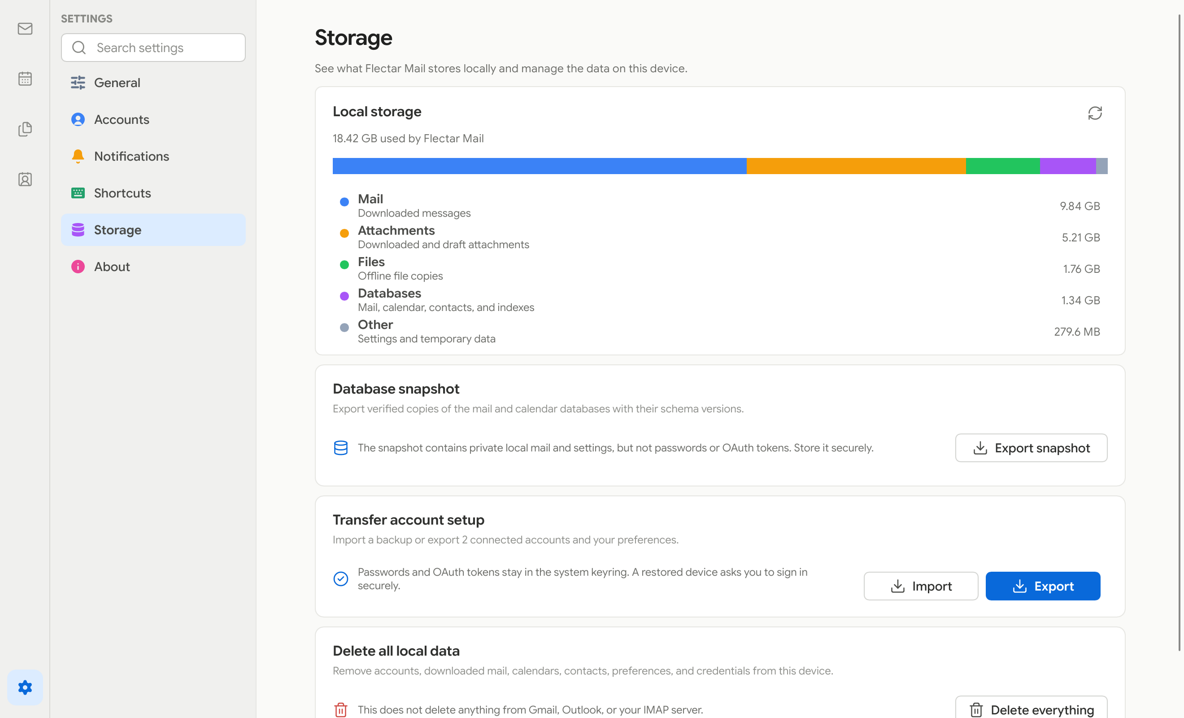Screen dimensions: 1184x718
Task: Click the Import button
Action: tap(921, 586)
